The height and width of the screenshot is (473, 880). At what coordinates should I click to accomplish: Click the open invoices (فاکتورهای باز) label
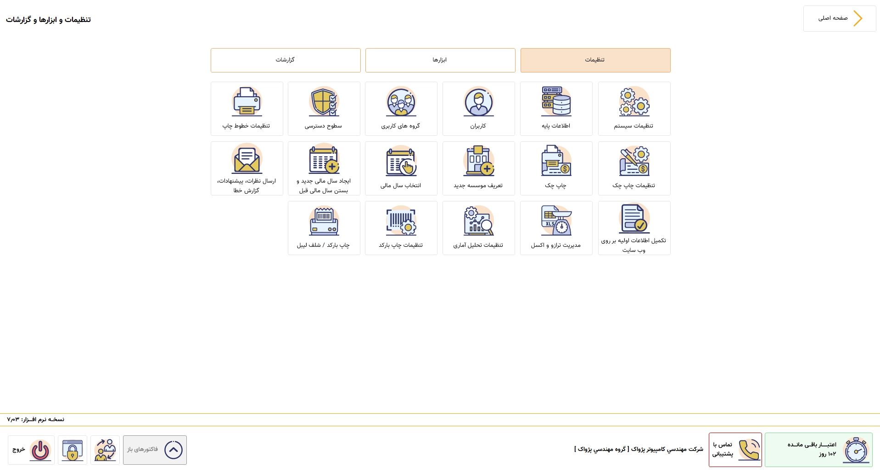pos(143,450)
